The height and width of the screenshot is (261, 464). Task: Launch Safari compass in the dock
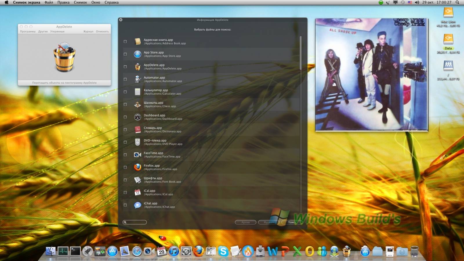137,251
